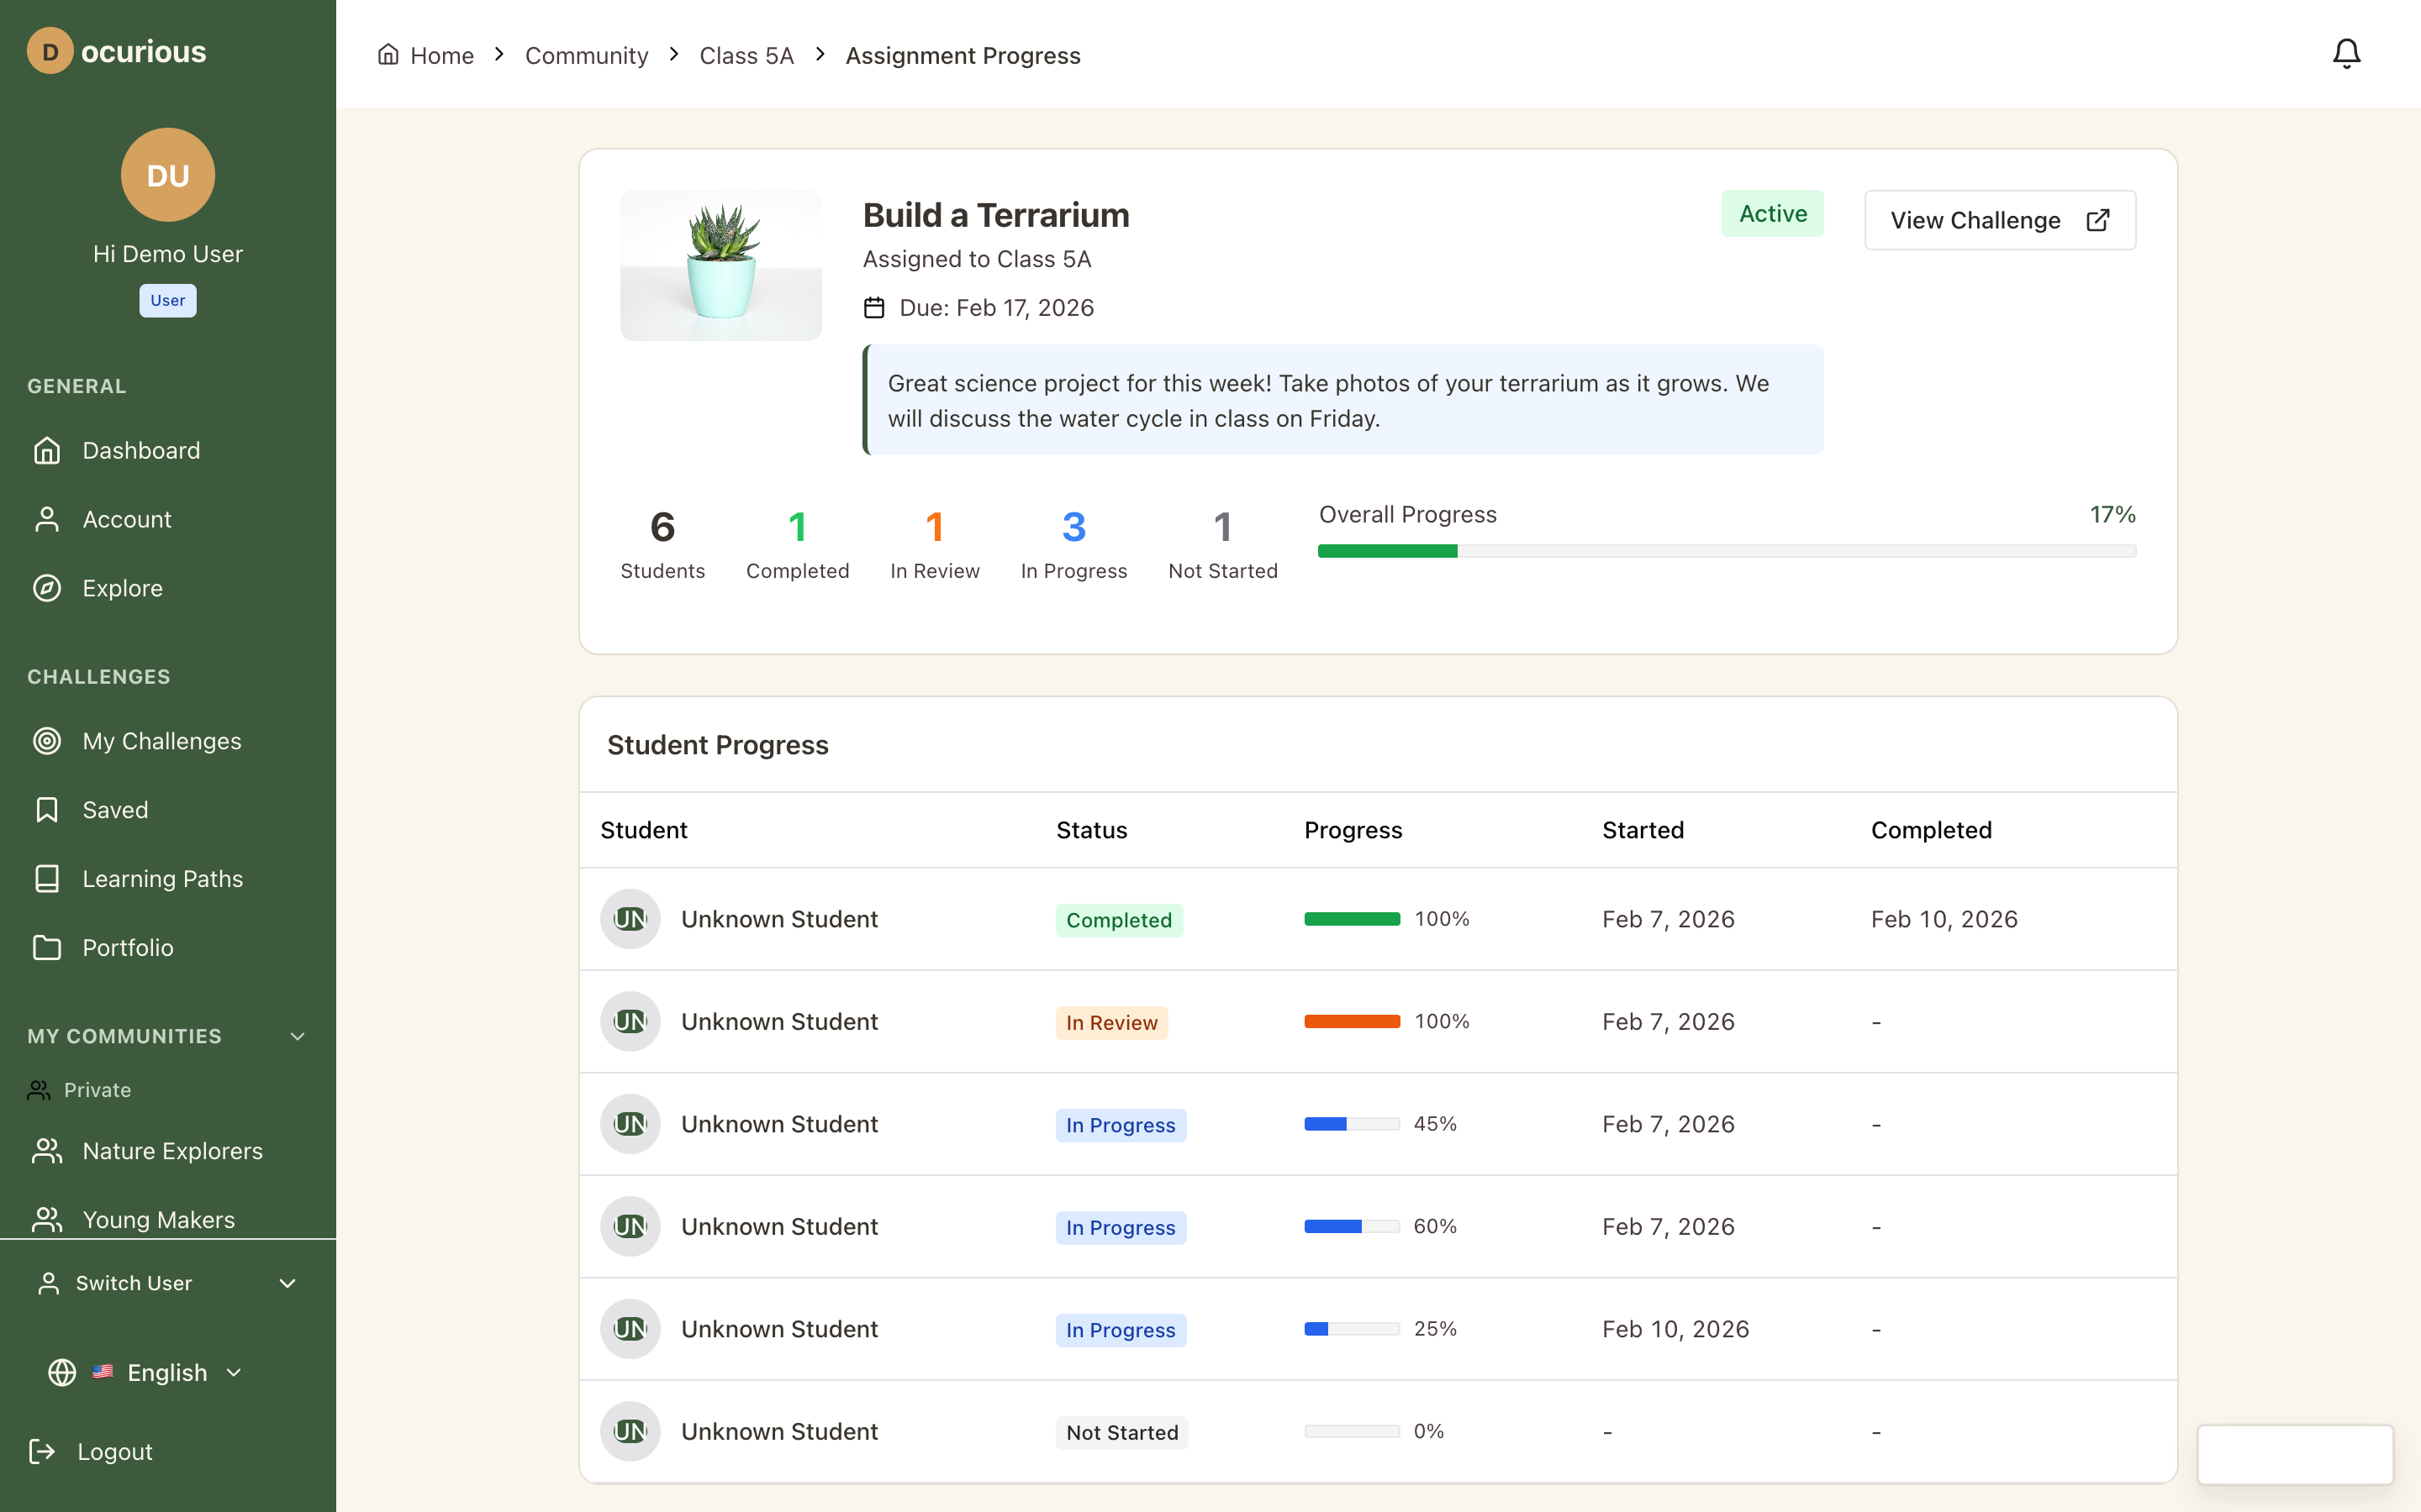Viewport: 2421px width, 1512px height.
Task: Open the Account menu item
Action: tap(127, 520)
